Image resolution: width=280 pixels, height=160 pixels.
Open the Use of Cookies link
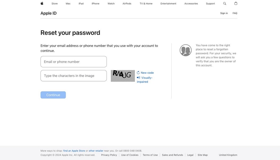130,155
